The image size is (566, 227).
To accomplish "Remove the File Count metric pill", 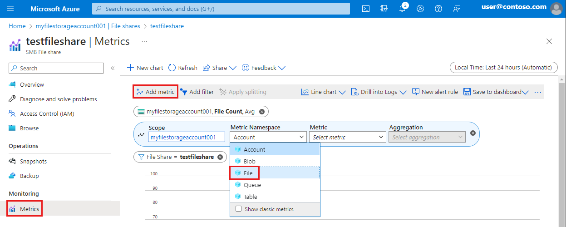I will [x=262, y=112].
